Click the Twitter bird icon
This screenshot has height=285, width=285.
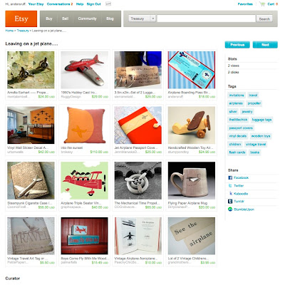pos(230,186)
